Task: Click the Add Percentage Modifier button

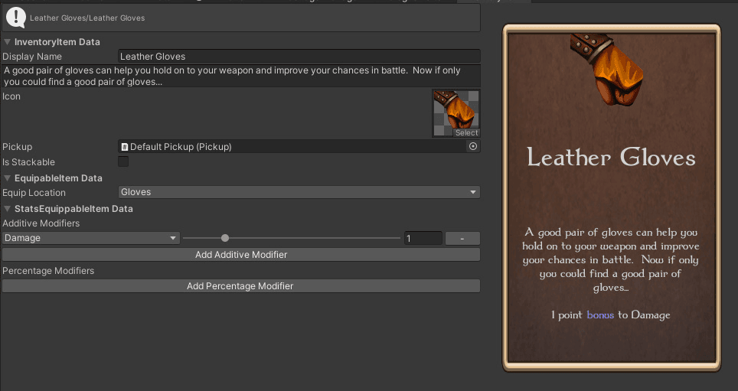Action: pyautogui.click(x=240, y=286)
